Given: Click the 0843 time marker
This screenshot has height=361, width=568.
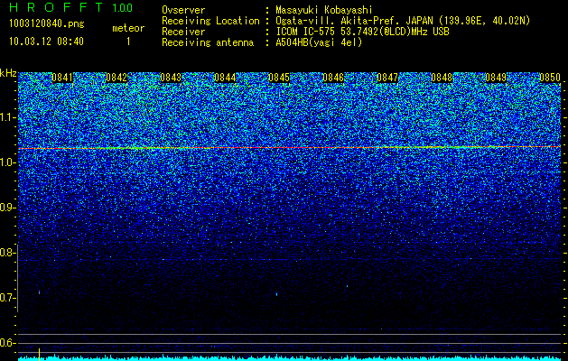Looking at the screenshot, I should (171, 78).
